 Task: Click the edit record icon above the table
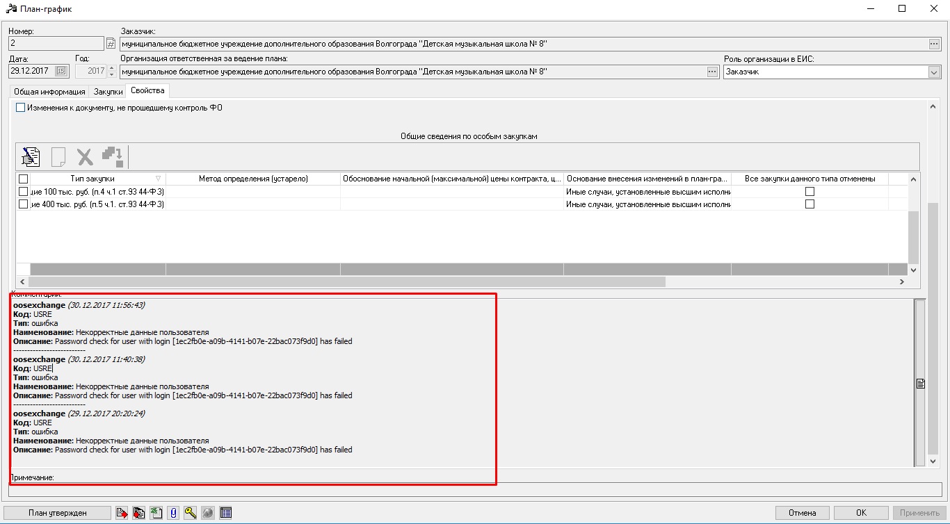(31, 156)
